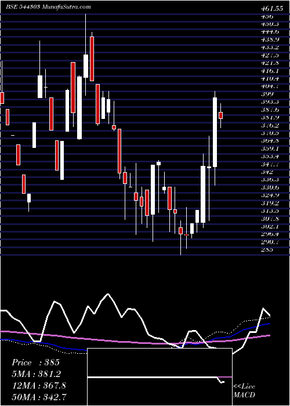Click the 416.1 price axis label
This screenshot has height=406, width=290.
tap(270, 71)
